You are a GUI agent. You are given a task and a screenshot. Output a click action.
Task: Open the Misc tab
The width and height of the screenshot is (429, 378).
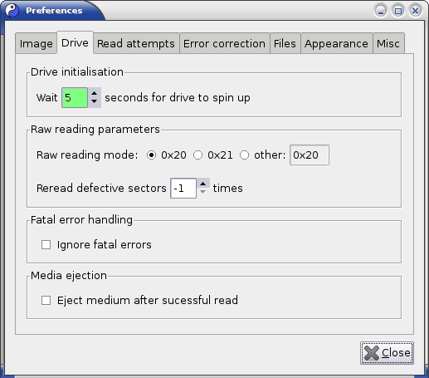388,43
